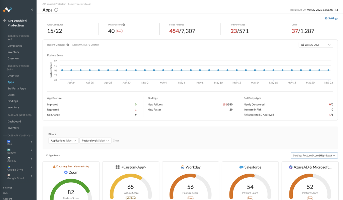This screenshot has height=200, width=343.
Task: Expand the Box entry in sidebar
Action: point(31,142)
